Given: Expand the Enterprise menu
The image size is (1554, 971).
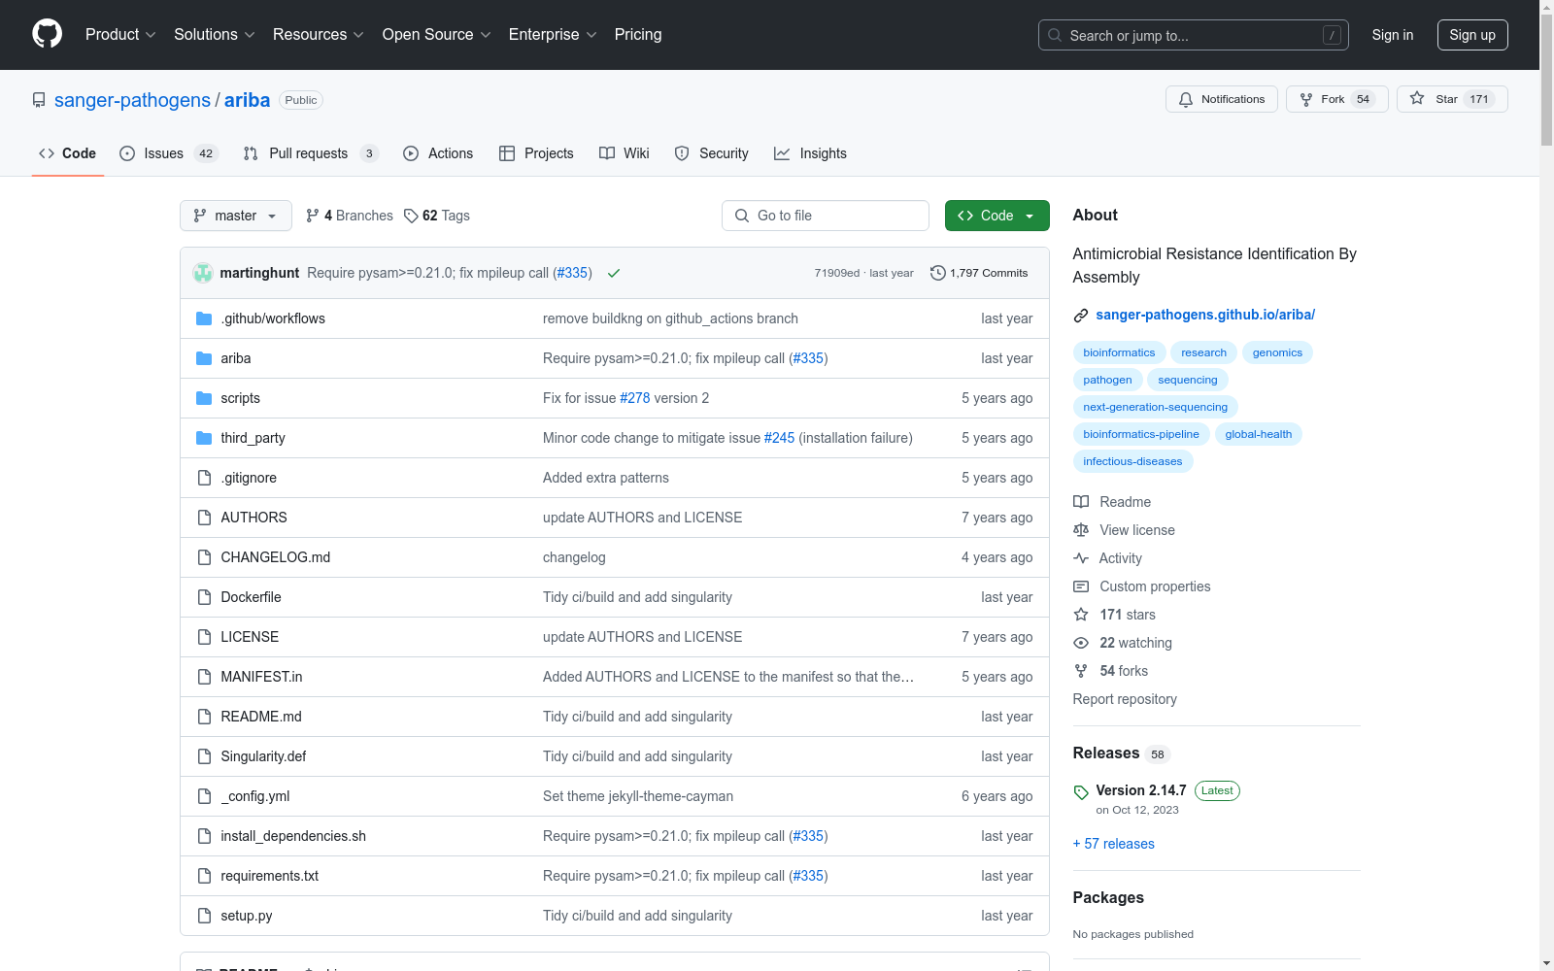Looking at the screenshot, I should tap(553, 35).
